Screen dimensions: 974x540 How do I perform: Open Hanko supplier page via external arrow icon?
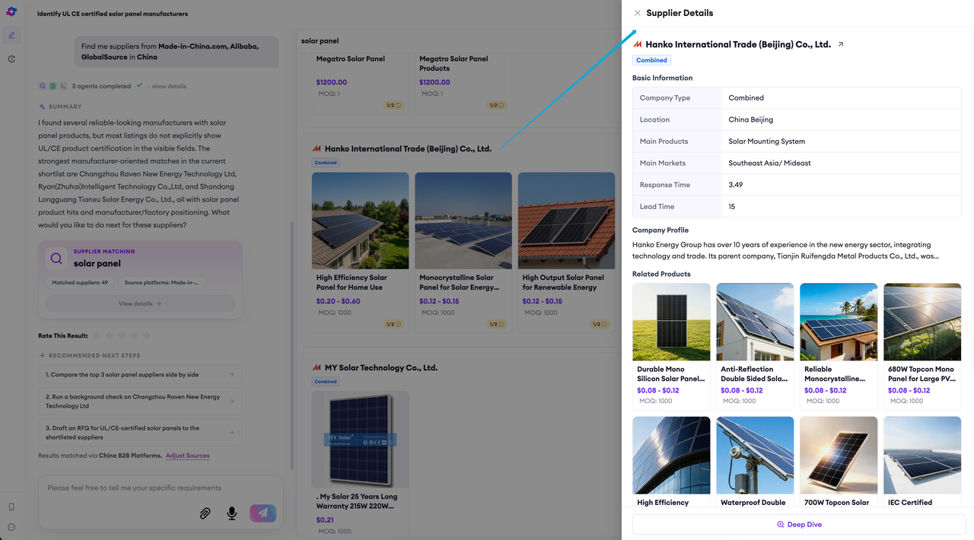pyautogui.click(x=841, y=45)
